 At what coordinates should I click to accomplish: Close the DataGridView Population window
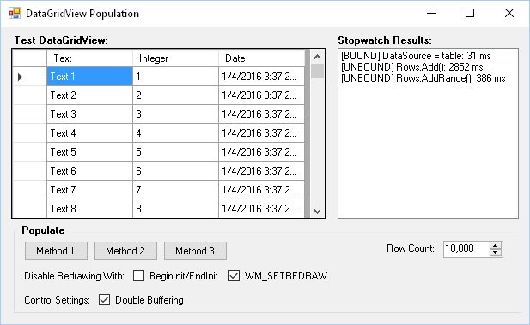click(x=509, y=13)
